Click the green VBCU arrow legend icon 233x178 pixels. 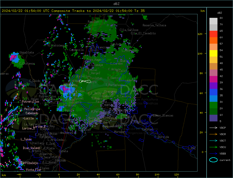[213, 147]
